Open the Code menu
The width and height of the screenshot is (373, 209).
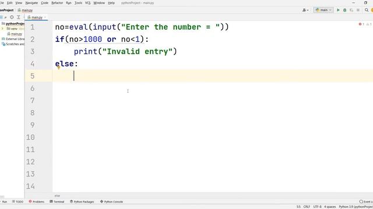tap(44, 3)
